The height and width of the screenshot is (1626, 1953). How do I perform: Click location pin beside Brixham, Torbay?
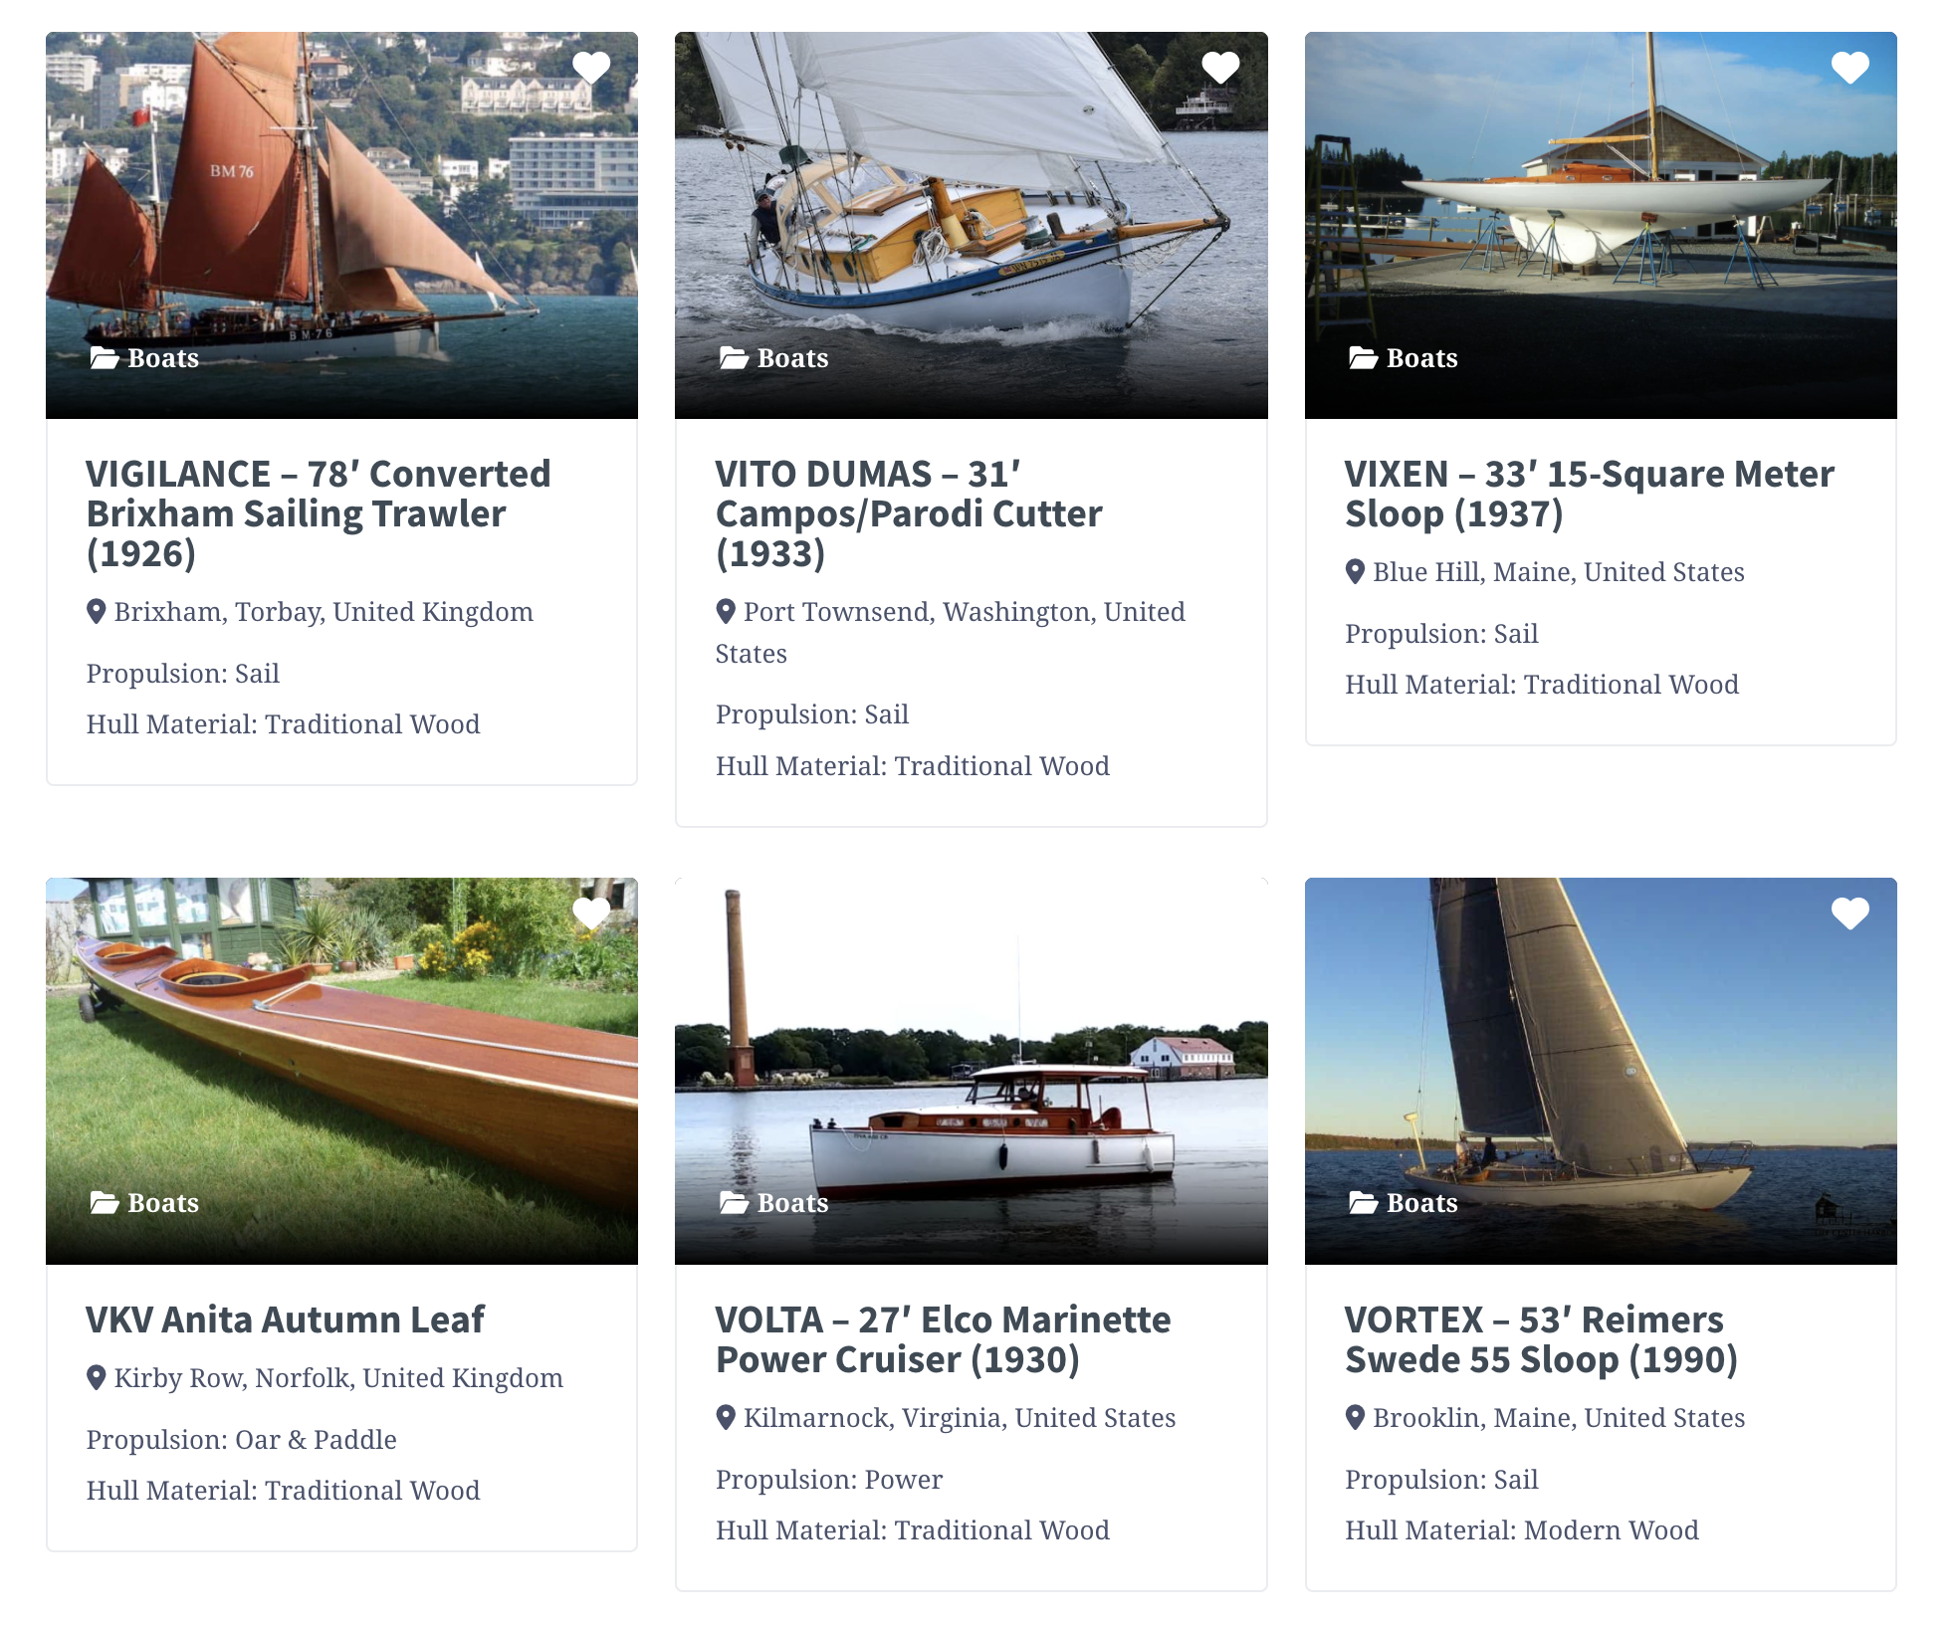click(96, 611)
